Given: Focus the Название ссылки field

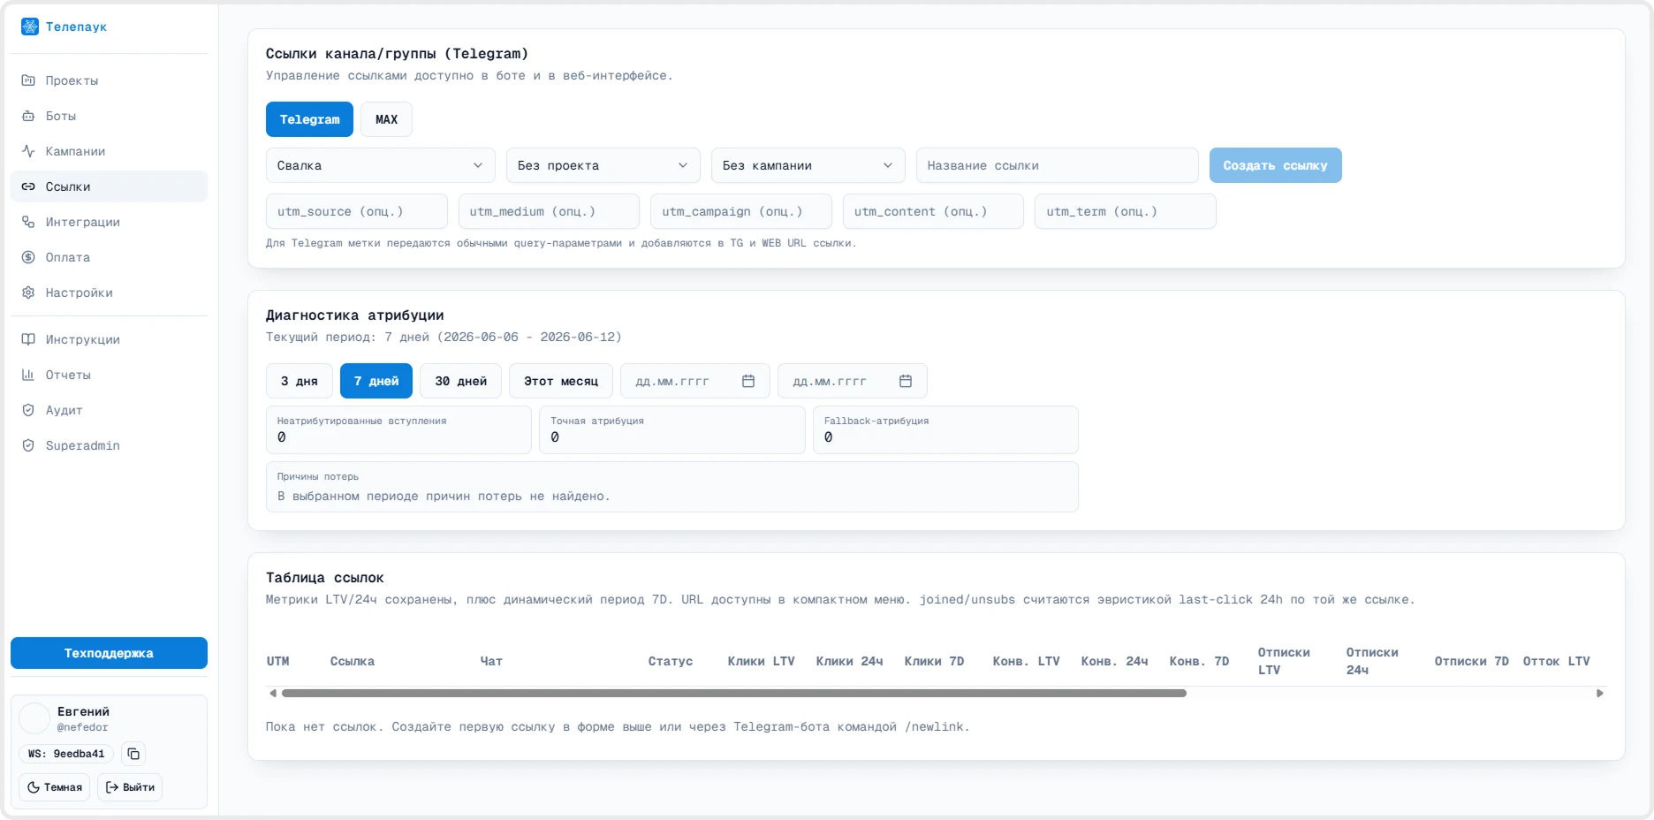Looking at the screenshot, I should (x=1058, y=165).
